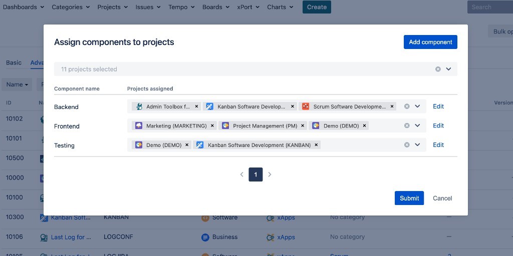Click project ID 10102 cell
This screenshot has height=256, width=513.
point(15,119)
